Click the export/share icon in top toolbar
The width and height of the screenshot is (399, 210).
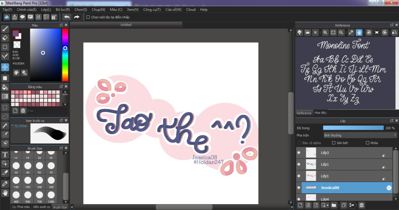(x=14, y=17)
